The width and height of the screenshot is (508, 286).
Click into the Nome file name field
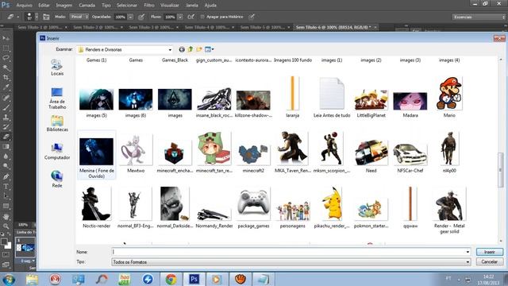click(291, 252)
